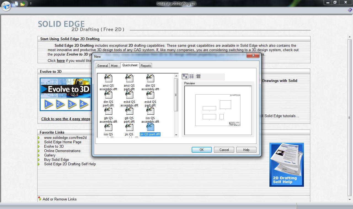The image size is (353, 209).
Task: Click the main page vertical scrollbar
Action: [350, 118]
